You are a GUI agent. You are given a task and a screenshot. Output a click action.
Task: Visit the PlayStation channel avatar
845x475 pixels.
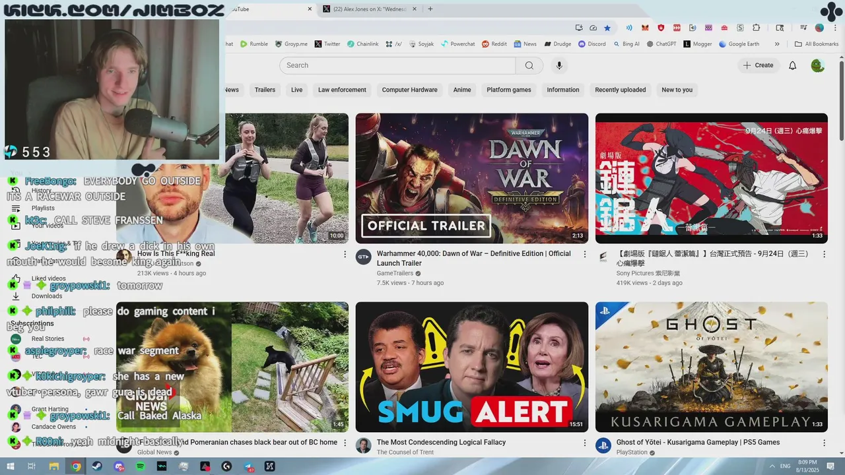click(603, 445)
